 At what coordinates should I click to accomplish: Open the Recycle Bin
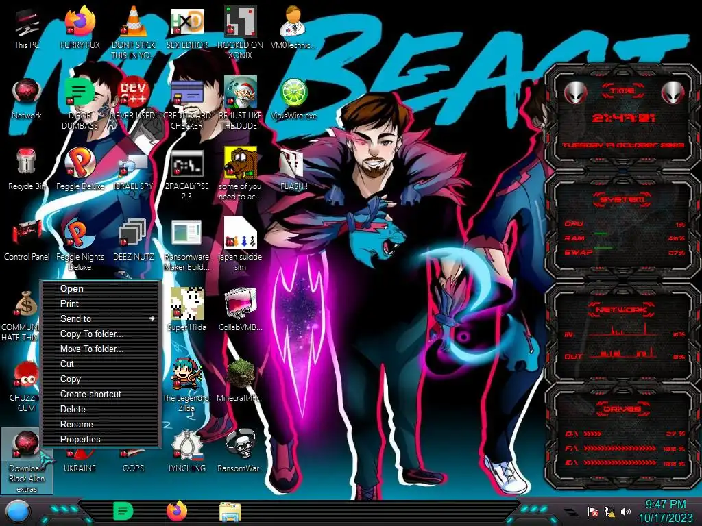[27, 170]
